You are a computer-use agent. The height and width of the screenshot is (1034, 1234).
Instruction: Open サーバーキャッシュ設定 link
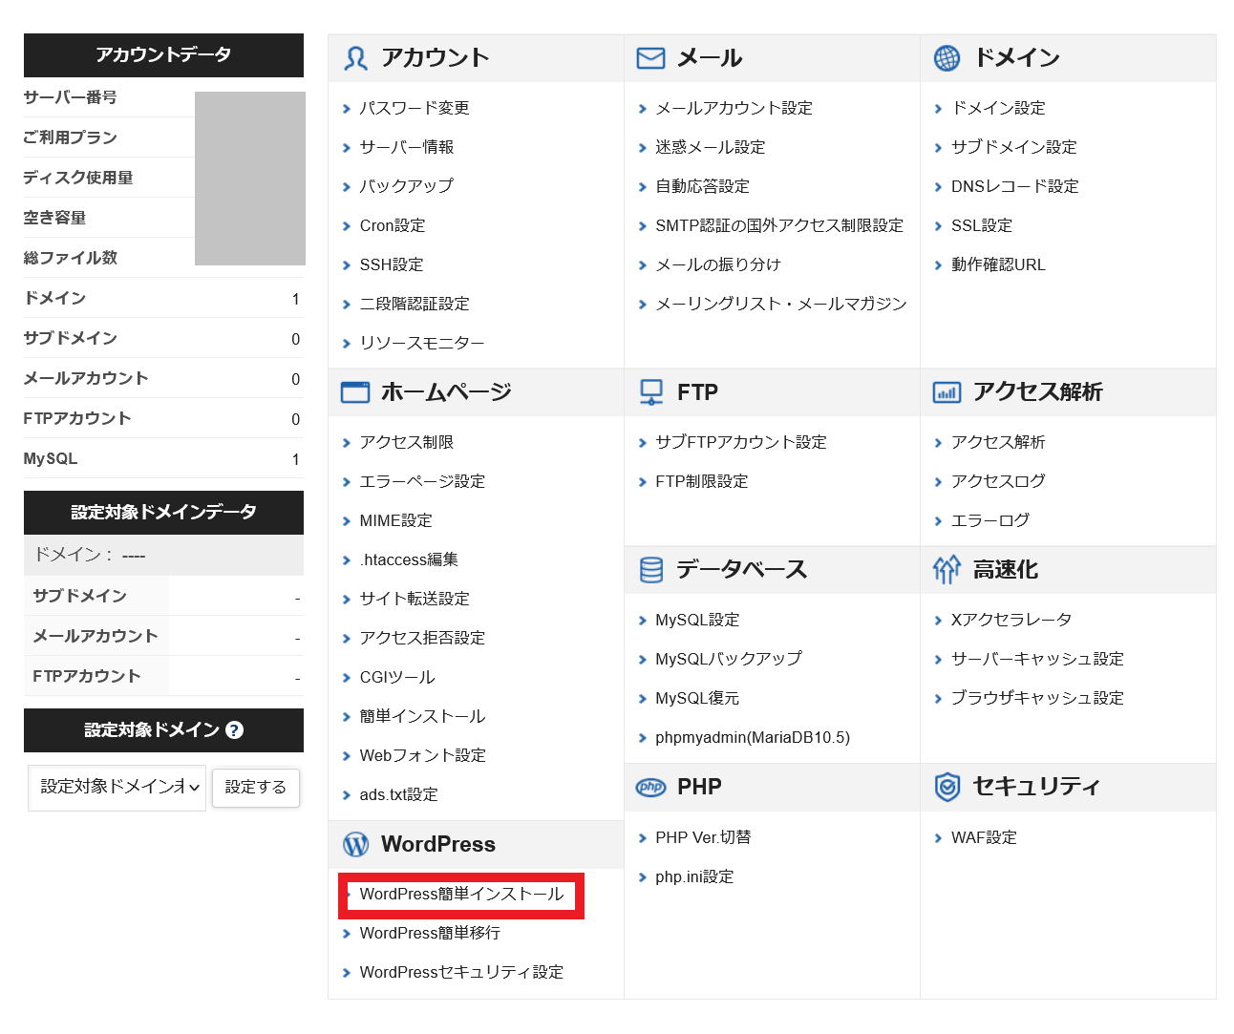1037,659
